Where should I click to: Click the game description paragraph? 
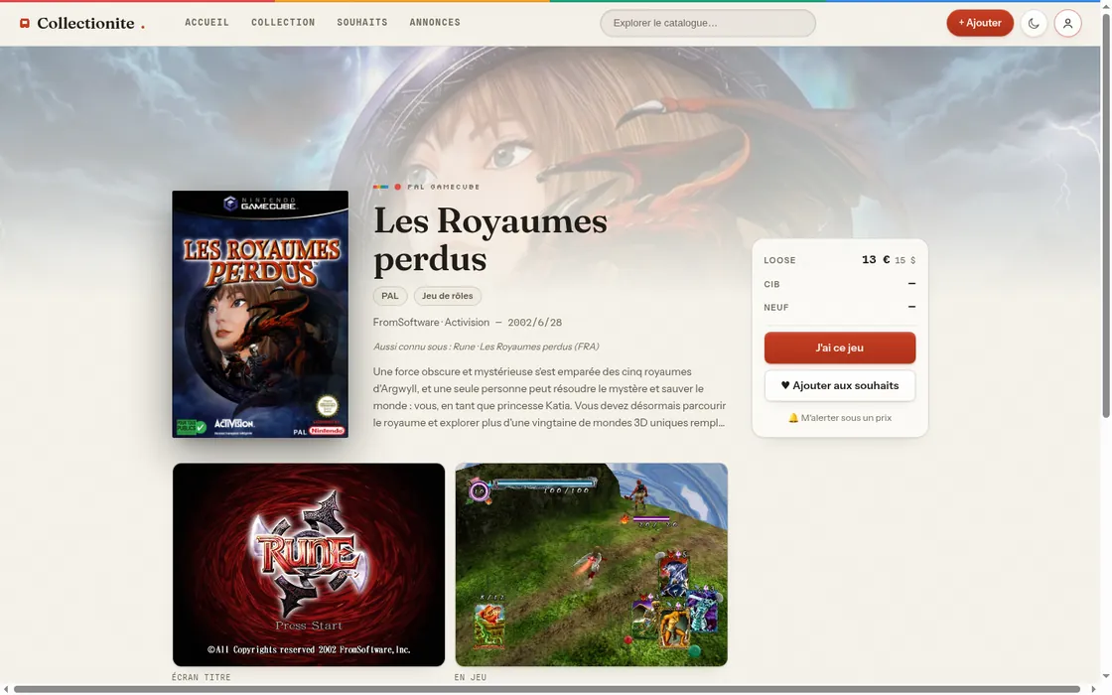550,397
